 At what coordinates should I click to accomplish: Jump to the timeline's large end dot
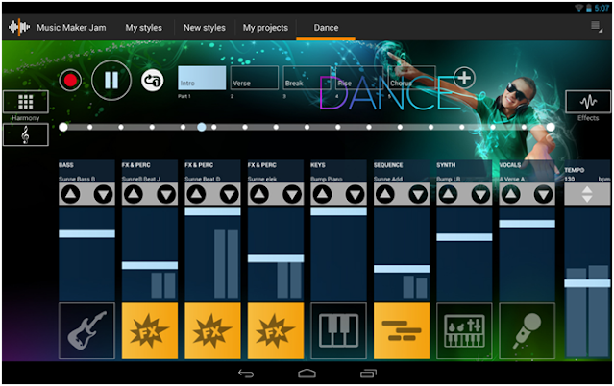551,127
